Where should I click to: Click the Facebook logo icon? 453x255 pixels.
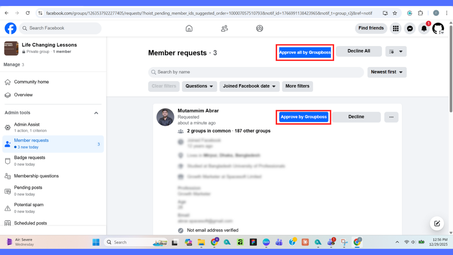coord(11,28)
